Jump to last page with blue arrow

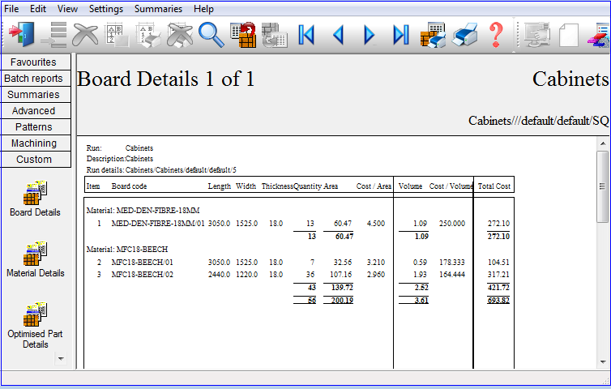point(401,35)
